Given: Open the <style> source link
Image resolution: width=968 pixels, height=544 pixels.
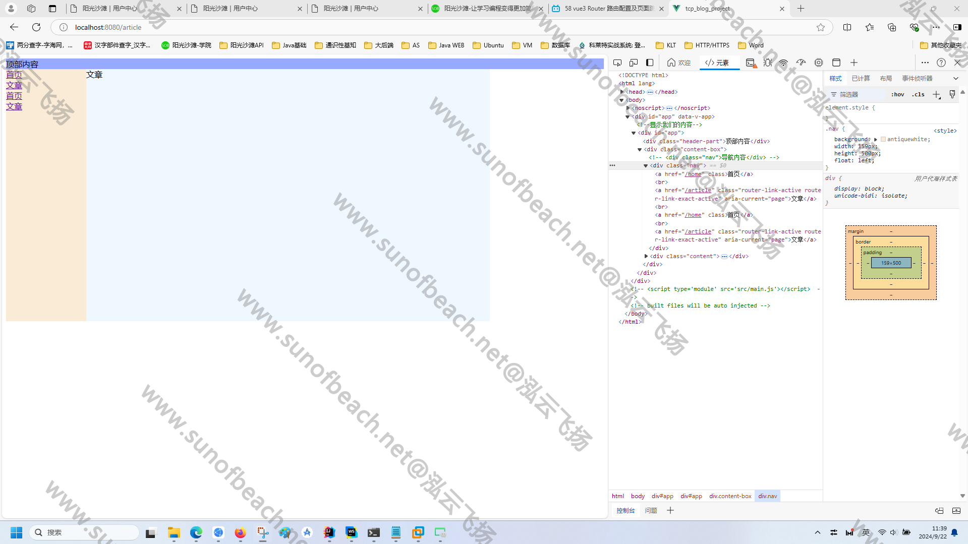Looking at the screenshot, I should 945,131.
